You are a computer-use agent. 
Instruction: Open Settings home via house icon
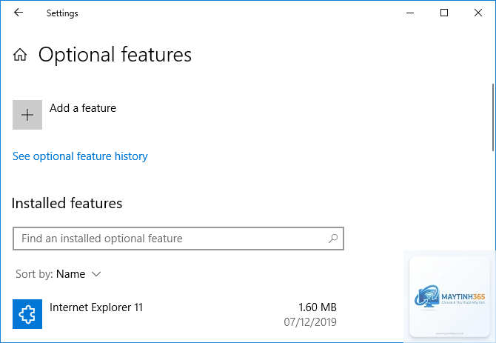(x=20, y=54)
